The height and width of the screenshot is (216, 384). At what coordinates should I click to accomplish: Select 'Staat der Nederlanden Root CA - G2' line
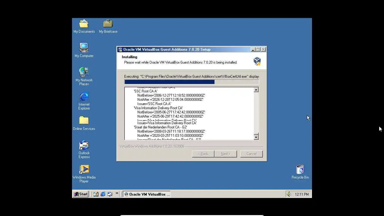160,127
